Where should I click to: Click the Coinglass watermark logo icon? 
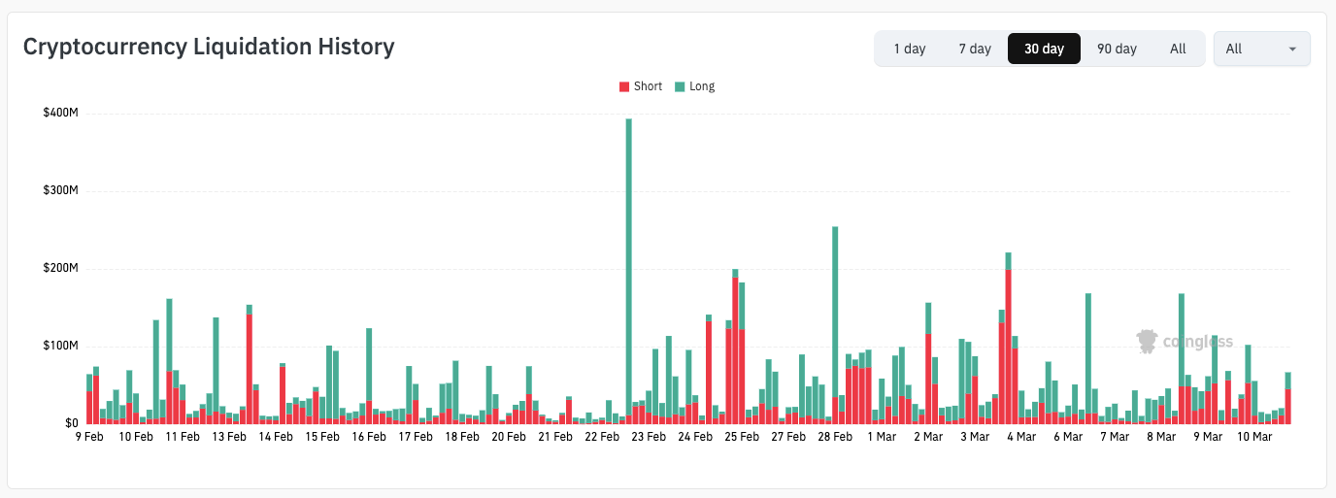pyautogui.click(x=1148, y=342)
